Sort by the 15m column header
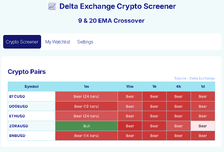 point(130,87)
